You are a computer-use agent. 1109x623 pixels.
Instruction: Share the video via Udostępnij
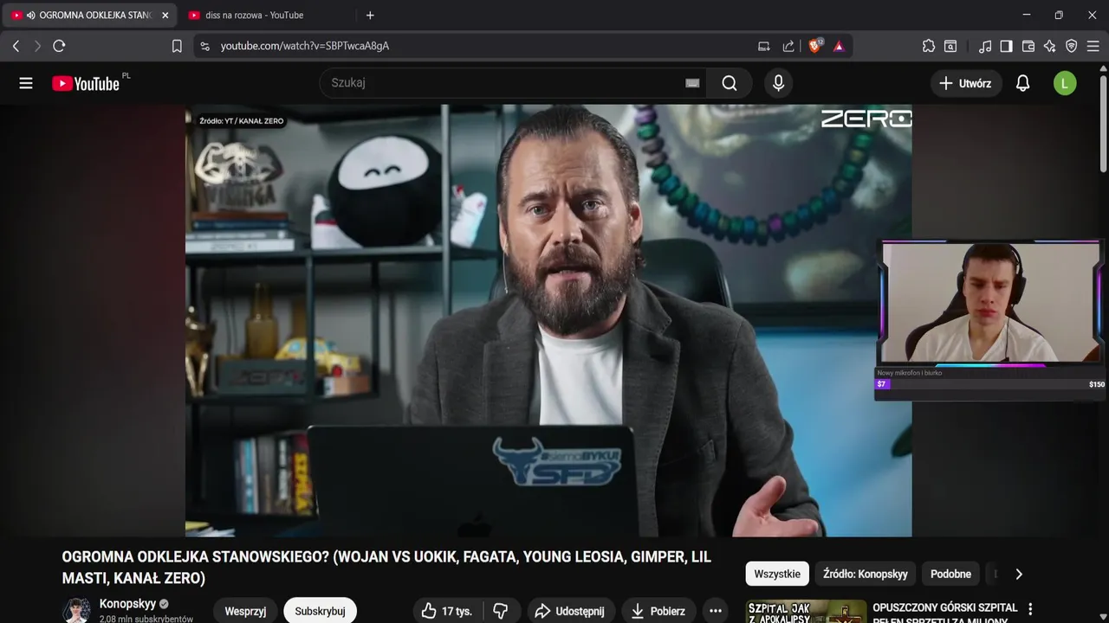point(569,611)
